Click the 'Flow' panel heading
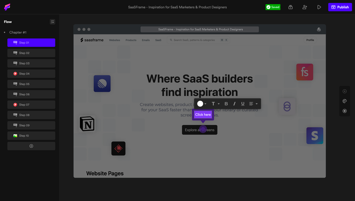Image resolution: width=355 pixels, height=201 pixels. pyautogui.click(x=8, y=22)
